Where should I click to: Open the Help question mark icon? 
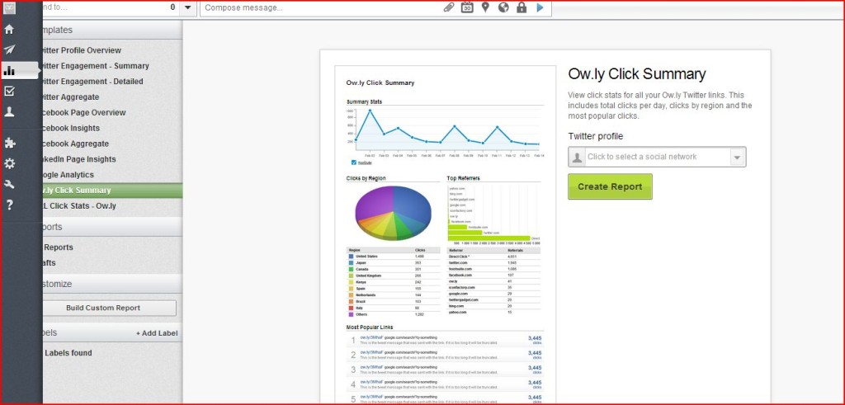coord(9,205)
